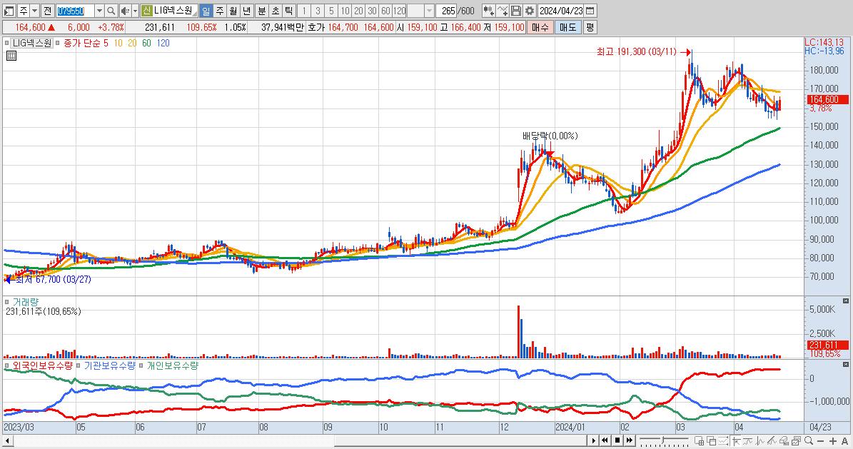Save chart with the floppy disk icon

pyautogui.click(x=516, y=11)
